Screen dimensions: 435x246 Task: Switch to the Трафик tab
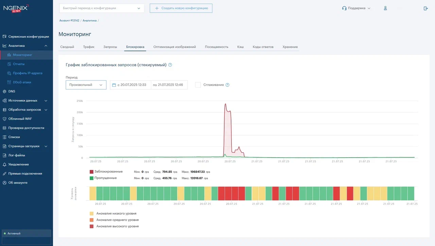point(89,47)
